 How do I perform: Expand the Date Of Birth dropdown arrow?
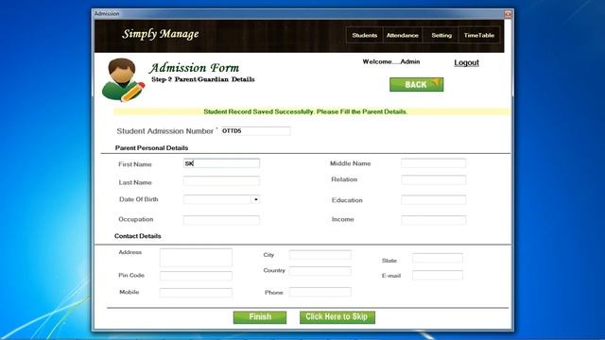pos(255,199)
